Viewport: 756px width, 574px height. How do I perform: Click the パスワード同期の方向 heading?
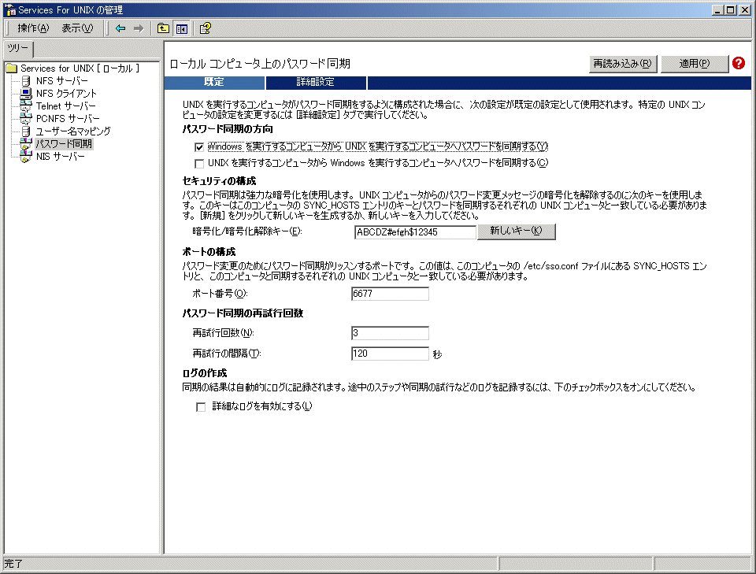tap(228, 129)
